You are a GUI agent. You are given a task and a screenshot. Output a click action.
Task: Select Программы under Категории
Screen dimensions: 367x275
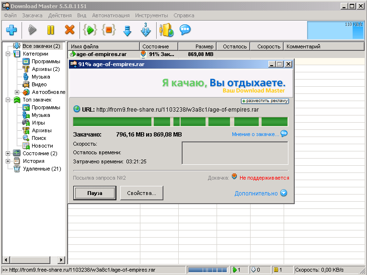(46, 61)
